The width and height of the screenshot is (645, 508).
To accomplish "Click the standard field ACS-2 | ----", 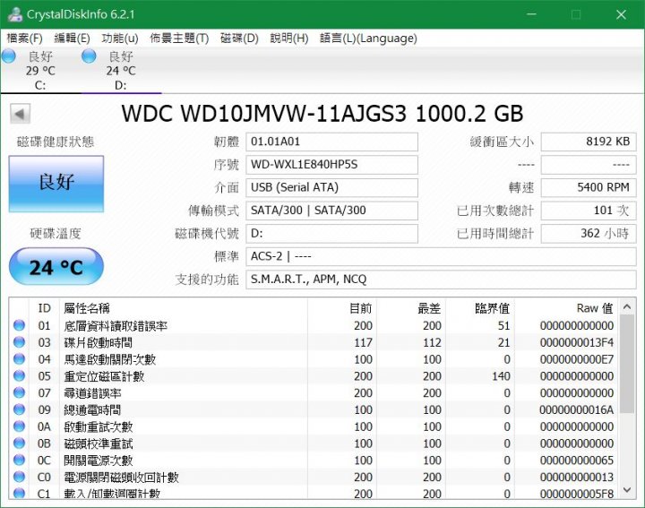I will click(x=441, y=256).
